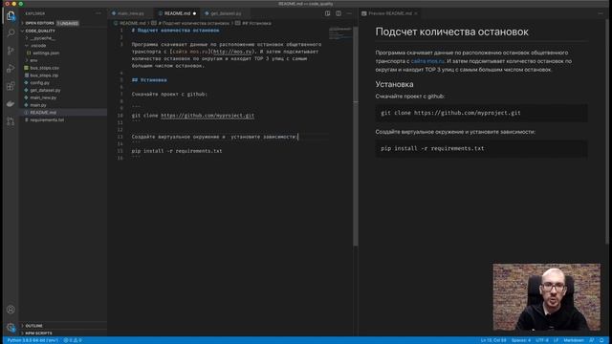This screenshot has width=612, height=344.
Task: Switch to the get_dataset.py tab
Action: click(x=226, y=13)
